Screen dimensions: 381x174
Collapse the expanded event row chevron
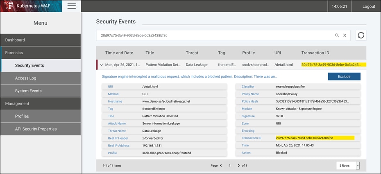pyautogui.click(x=101, y=65)
